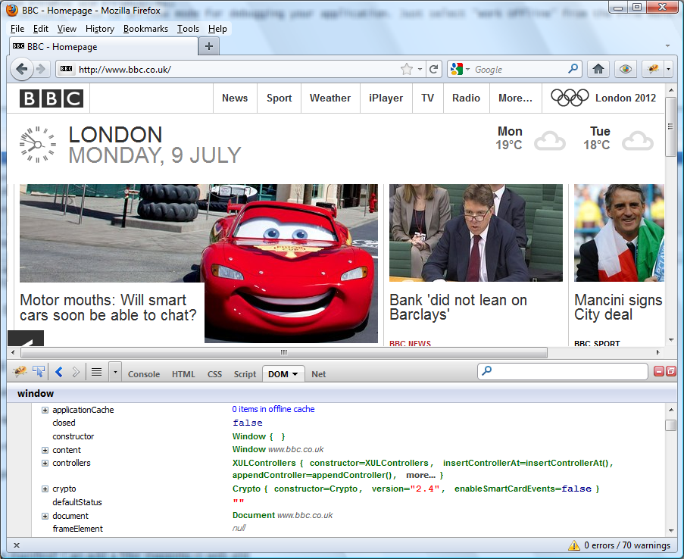Open the Edit menu
The width and height of the screenshot is (684, 559).
pos(41,29)
